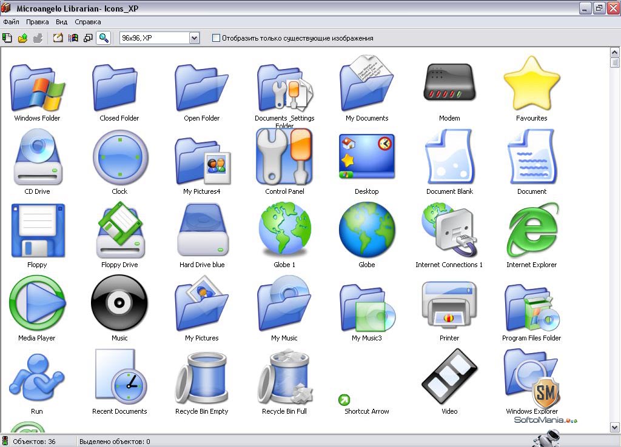Click the scrollbar down arrow
The width and height of the screenshot is (621, 447).
point(615,428)
